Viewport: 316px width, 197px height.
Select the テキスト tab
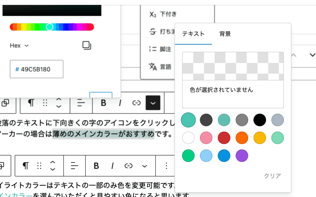coord(193,34)
